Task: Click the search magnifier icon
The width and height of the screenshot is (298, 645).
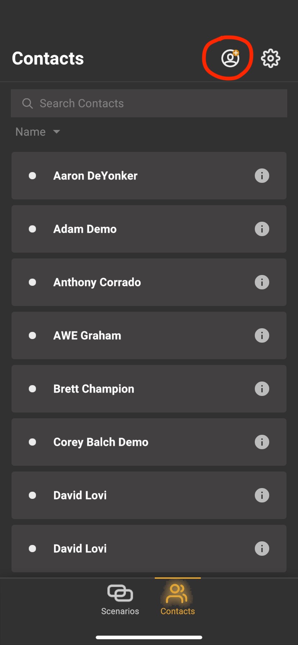Action: pyautogui.click(x=27, y=104)
